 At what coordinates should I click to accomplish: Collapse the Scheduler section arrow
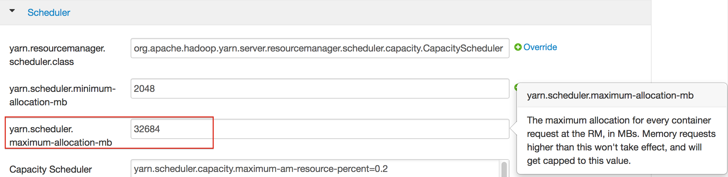(x=12, y=11)
